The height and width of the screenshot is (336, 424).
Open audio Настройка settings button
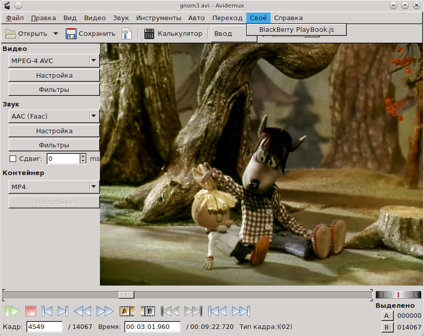point(54,131)
